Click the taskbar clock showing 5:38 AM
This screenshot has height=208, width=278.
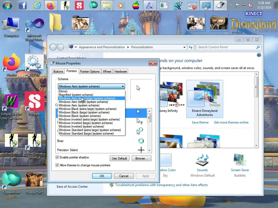(264, 5)
